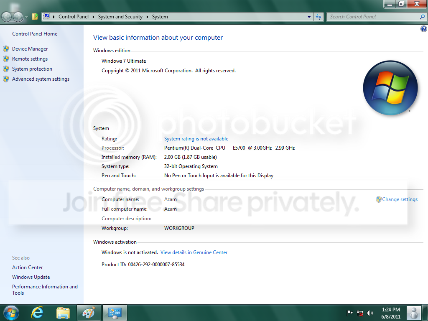Open the Start menu orb
This screenshot has height=321, width=428.
pos(11,313)
